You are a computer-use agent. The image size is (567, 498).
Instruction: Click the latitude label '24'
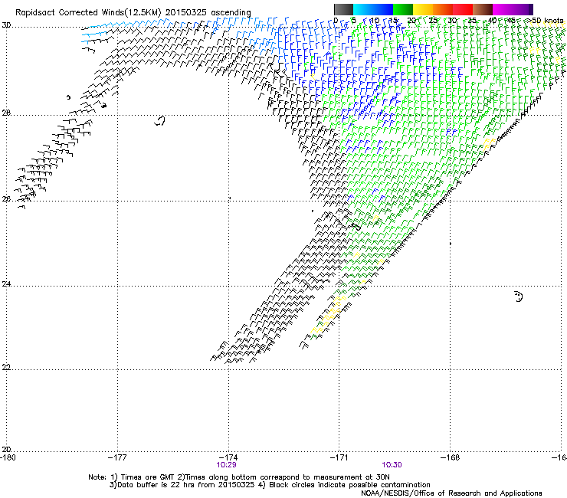[x=6, y=284]
